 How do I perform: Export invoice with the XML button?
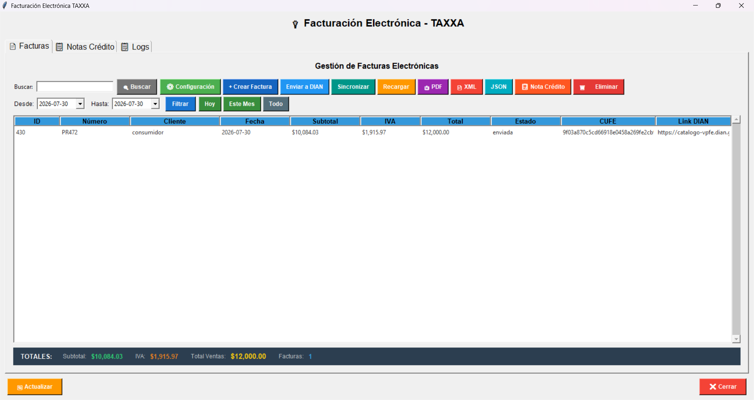coord(467,87)
